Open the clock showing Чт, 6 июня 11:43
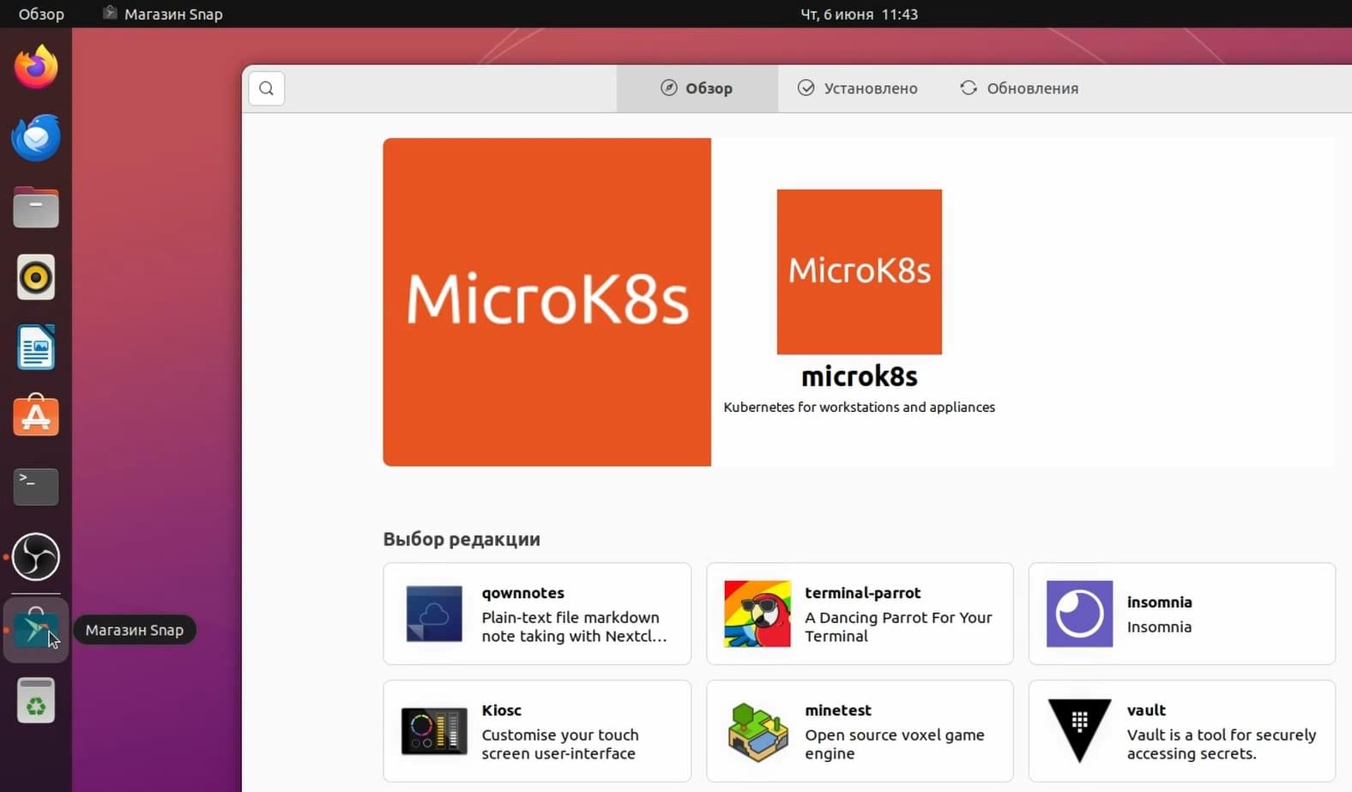The image size is (1352, 792). click(859, 14)
